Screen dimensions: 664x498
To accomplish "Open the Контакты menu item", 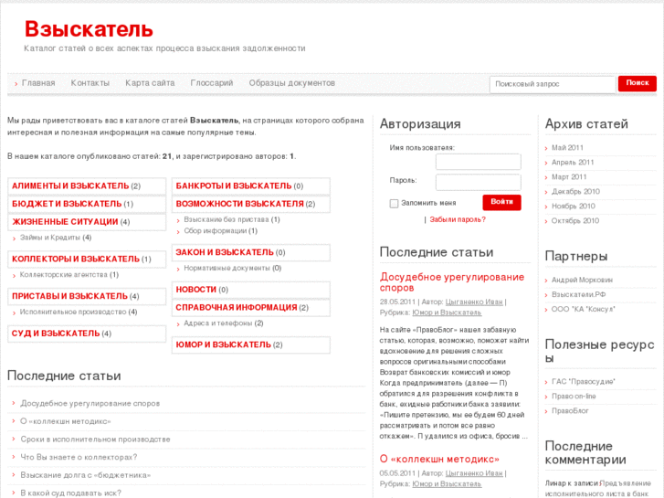I will coord(90,83).
